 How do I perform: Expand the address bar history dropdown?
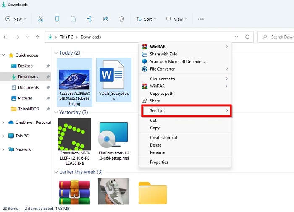coord(236,37)
